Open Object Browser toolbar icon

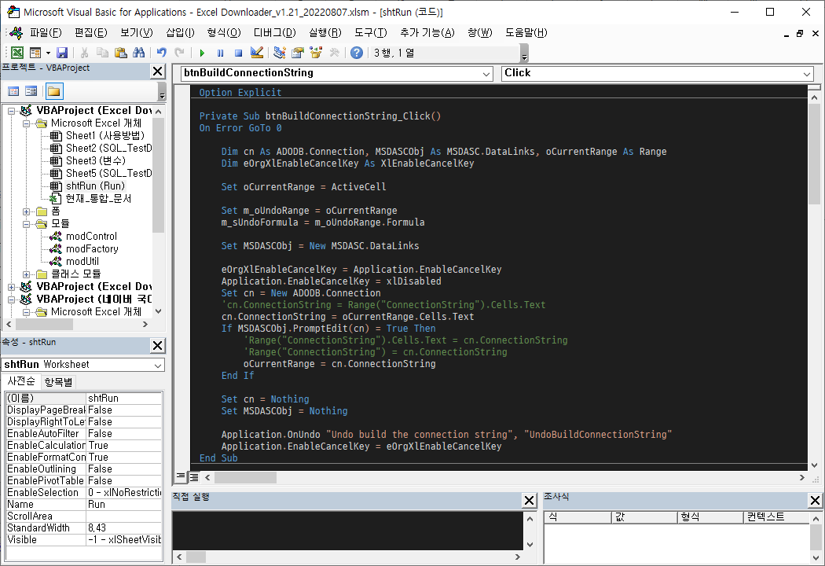[316, 53]
